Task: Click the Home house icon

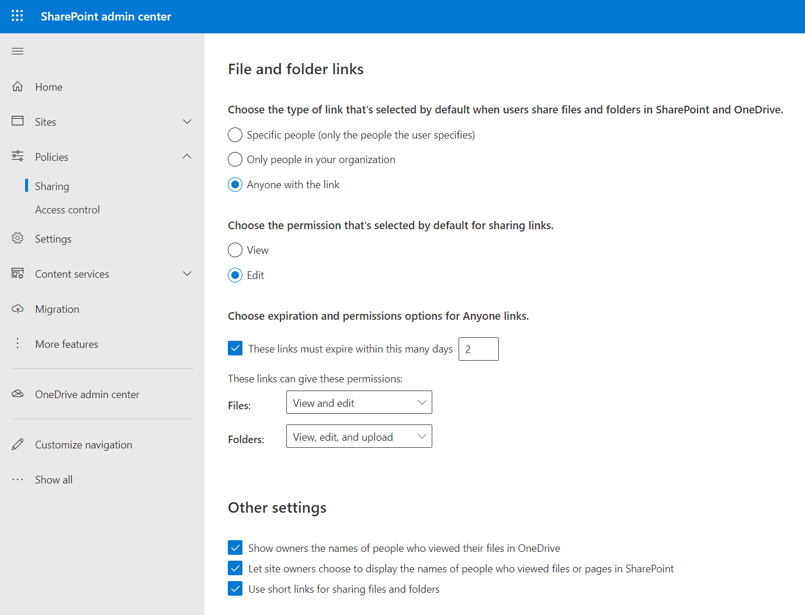Action: click(18, 87)
